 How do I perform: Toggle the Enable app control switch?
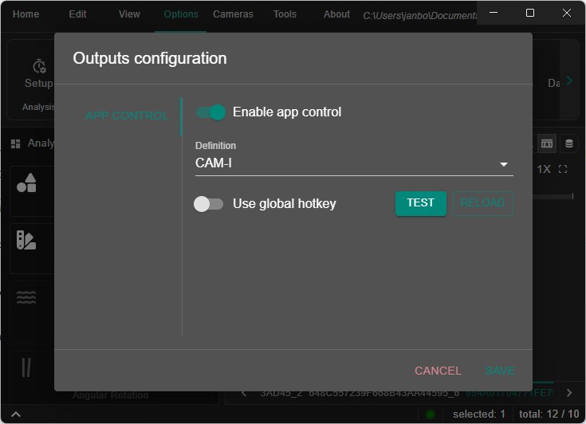210,112
